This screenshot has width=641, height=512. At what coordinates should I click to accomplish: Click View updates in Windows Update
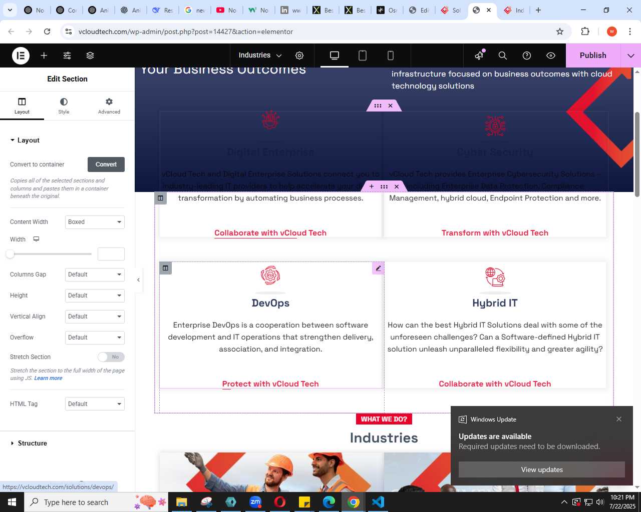542,469
